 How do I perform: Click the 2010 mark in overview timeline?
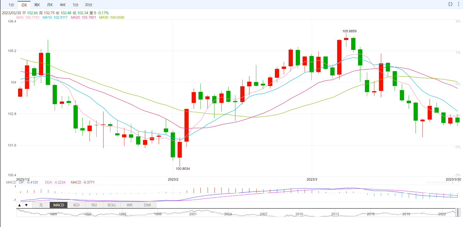click(299, 214)
